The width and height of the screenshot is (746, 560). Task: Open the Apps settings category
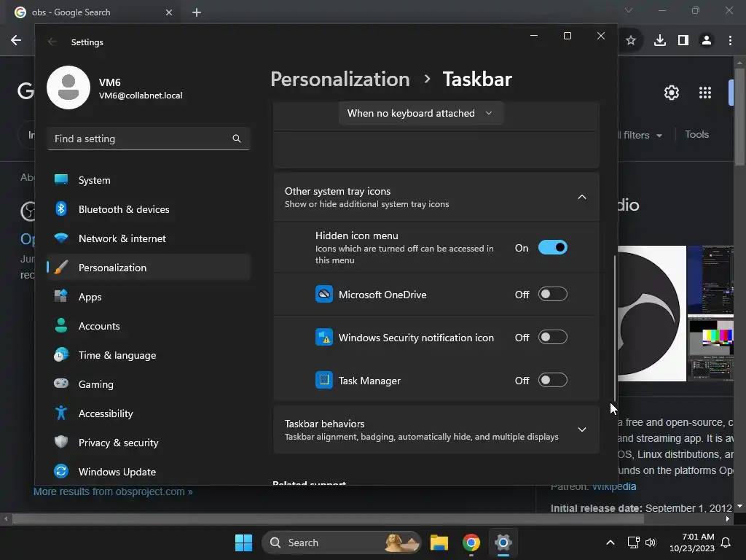click(x=149, y=297)
